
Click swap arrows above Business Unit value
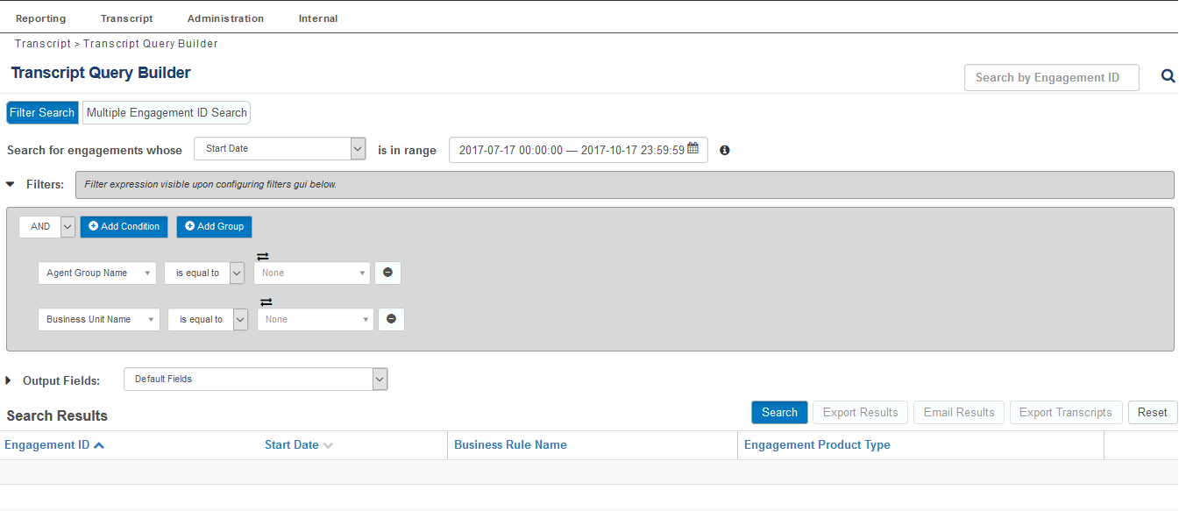266,302
